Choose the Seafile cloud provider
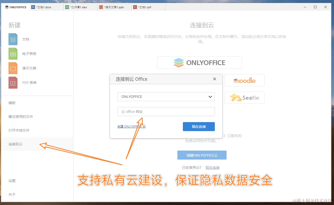This screenshot has width=334, height=205. pos(245,98)
